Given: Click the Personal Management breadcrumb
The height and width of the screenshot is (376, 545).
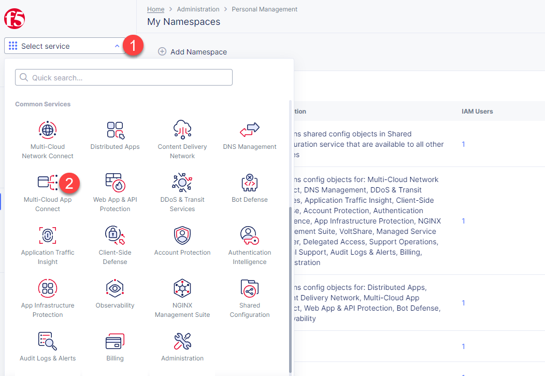Looking at the screenshot, I should click(265, 9).
